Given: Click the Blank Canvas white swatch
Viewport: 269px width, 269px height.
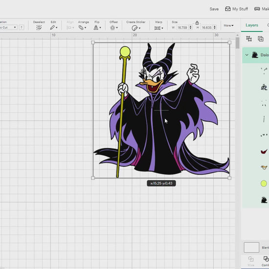Looking at the screenshot, I should [251, 247].
